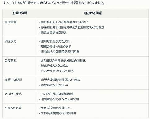Select the 免疫監視 row label
Image resolution: width=150 pixels, height=119 pixels.
pos(11,61)
